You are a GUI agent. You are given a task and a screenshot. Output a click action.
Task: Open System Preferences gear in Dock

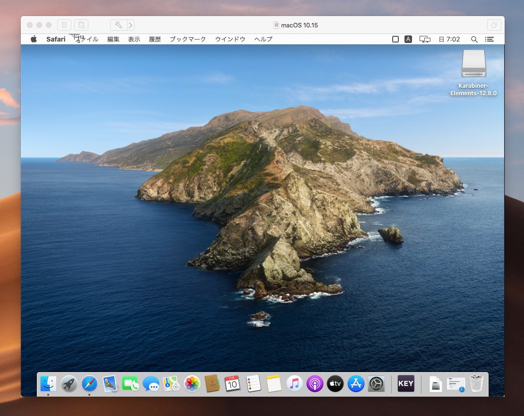pos(377,383)
